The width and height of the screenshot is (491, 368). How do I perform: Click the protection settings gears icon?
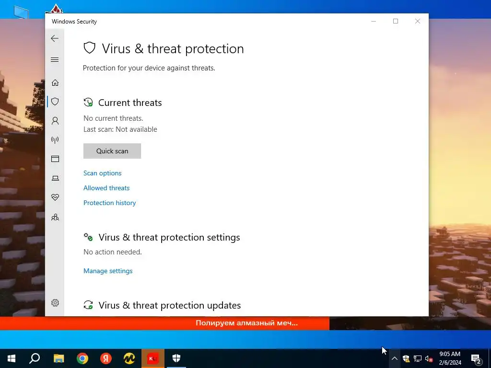pos(88,237)
